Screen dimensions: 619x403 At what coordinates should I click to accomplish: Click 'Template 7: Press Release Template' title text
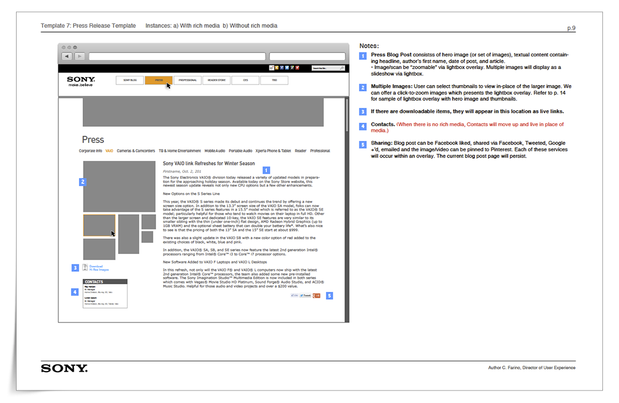[x=88, y=26]
